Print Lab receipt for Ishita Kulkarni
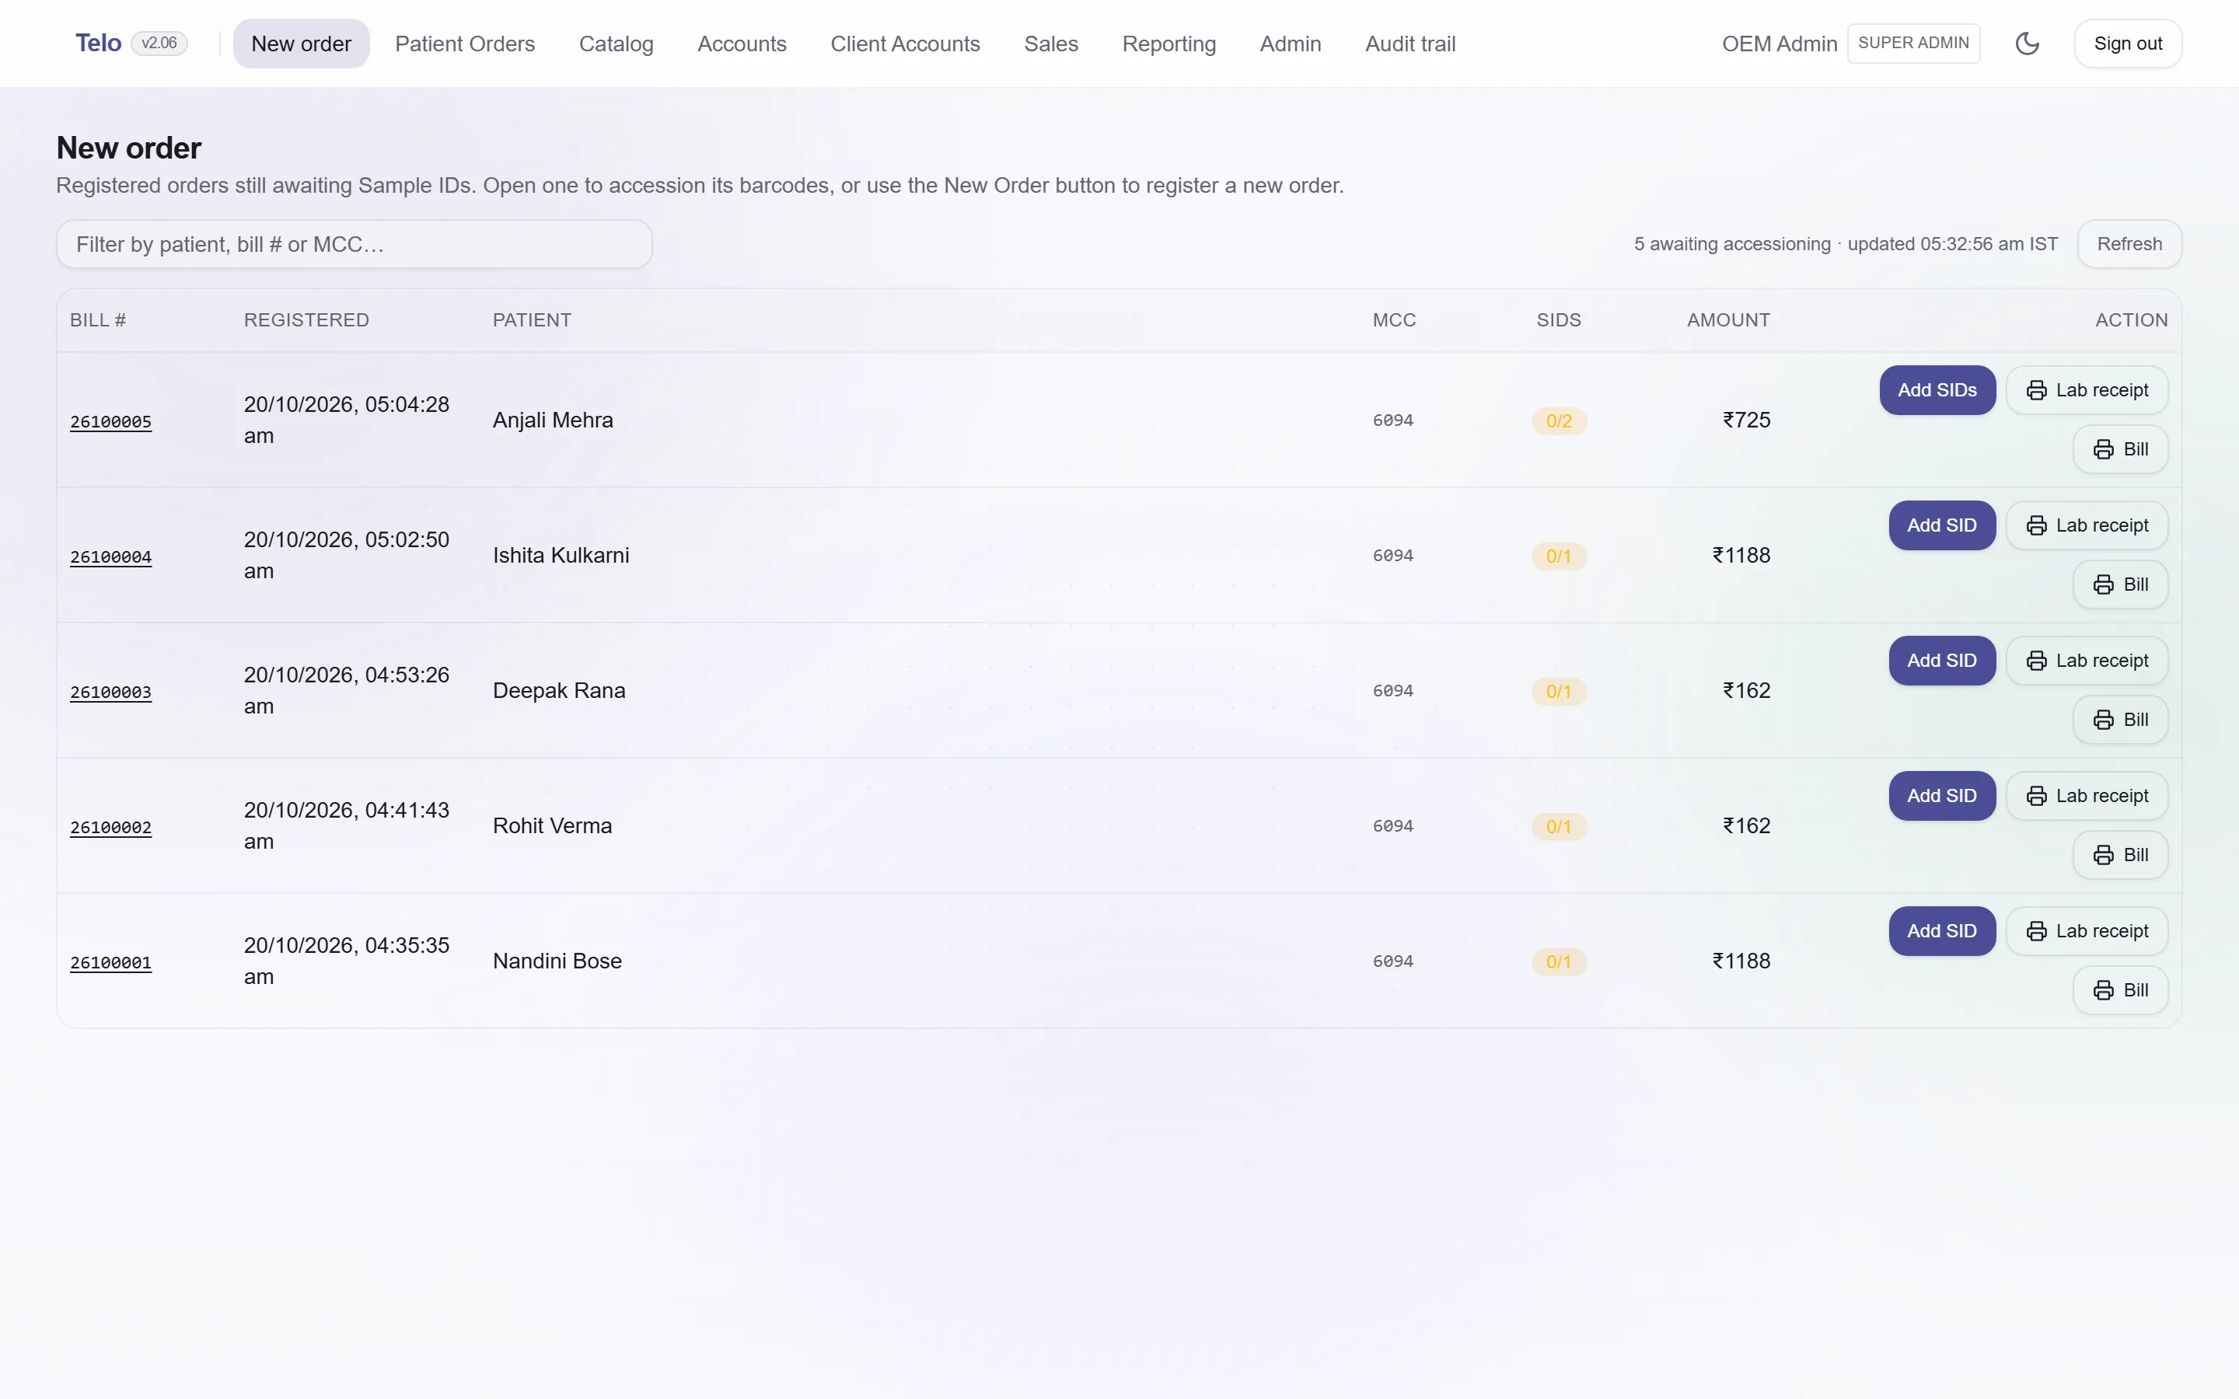 2087,525
